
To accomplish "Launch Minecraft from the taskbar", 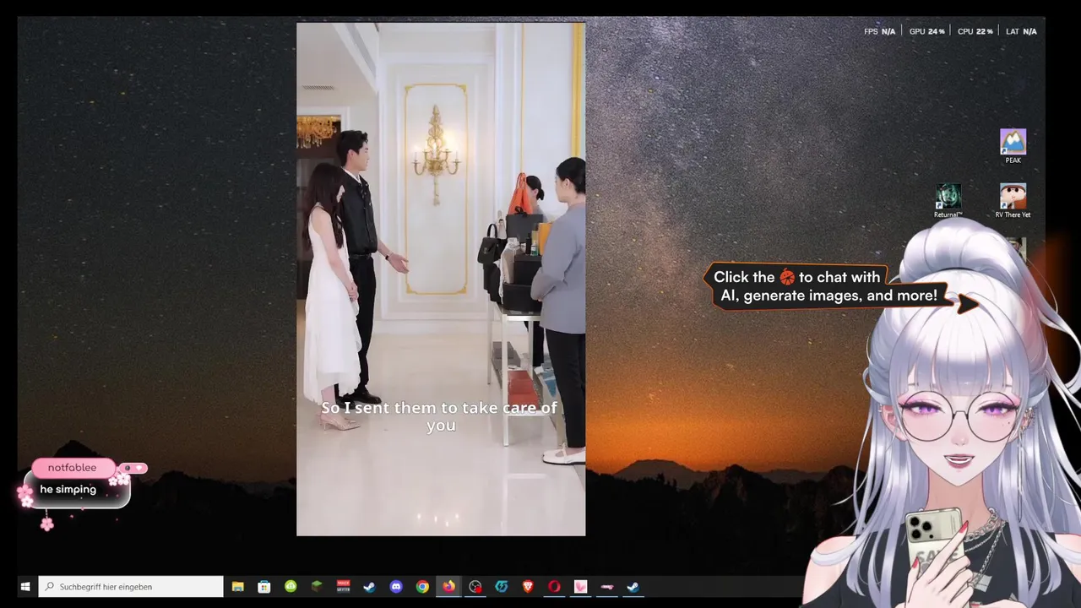I will [x=317, y=587].
